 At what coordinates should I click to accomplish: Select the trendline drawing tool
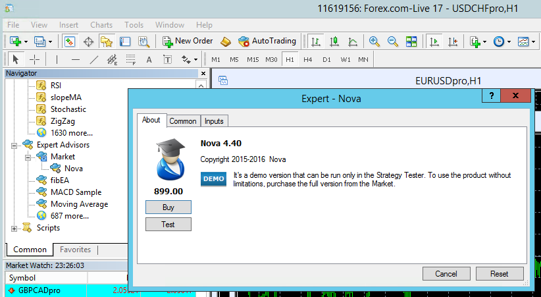click(94, 59)
